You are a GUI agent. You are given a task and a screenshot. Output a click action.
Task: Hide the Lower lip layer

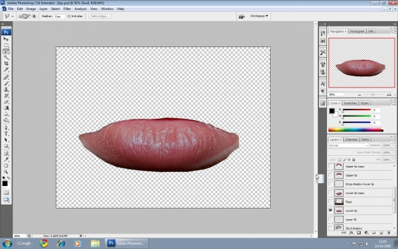[x=330, y=210]
